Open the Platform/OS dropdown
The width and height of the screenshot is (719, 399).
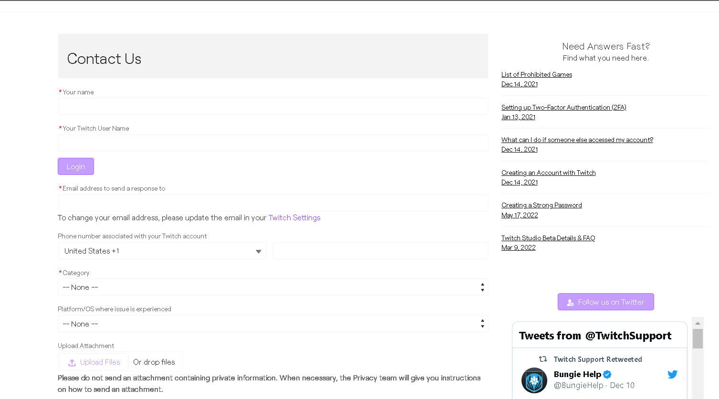click(x=273, y=324)
